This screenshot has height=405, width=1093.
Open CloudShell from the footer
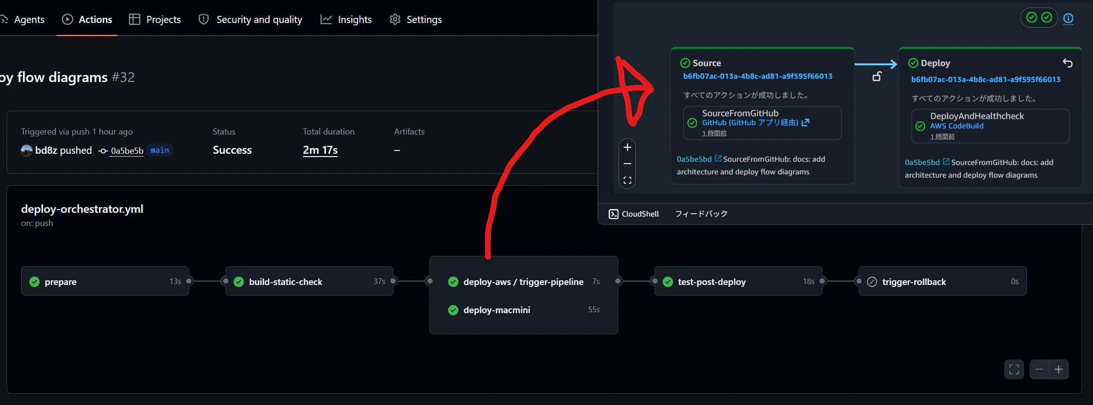[x=634, y=214]
